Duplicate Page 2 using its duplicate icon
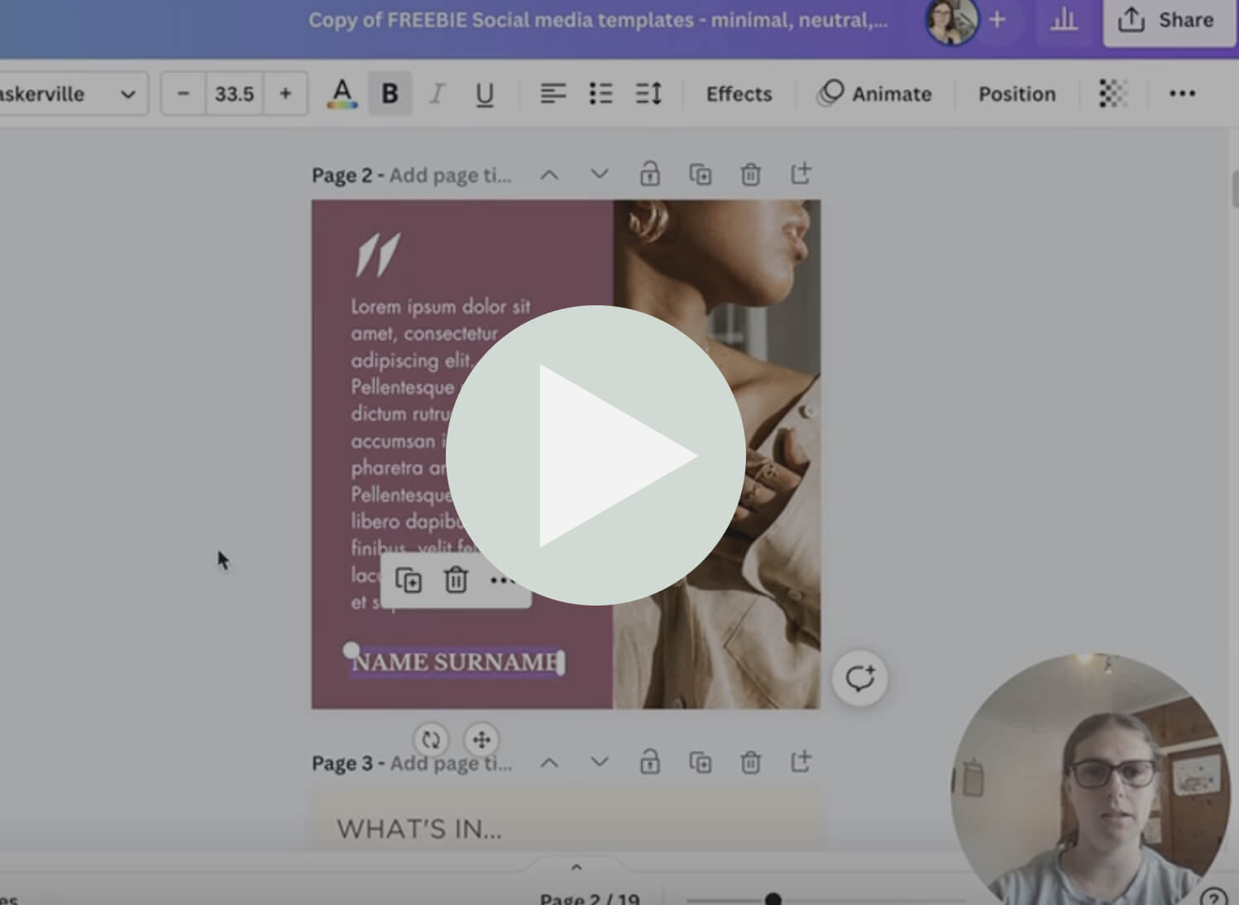 coord(701,174)
